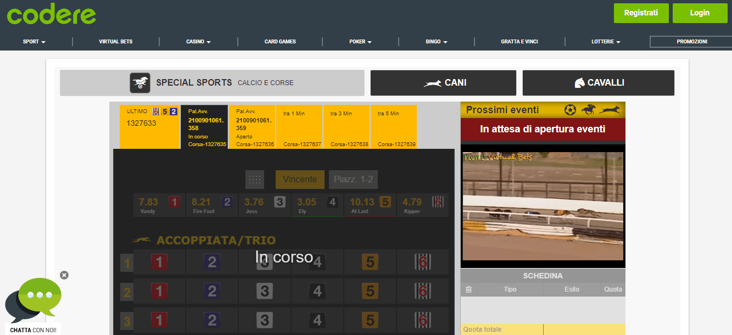
Task: Choose the Vincente bet type
Action: tap(300, 180)
